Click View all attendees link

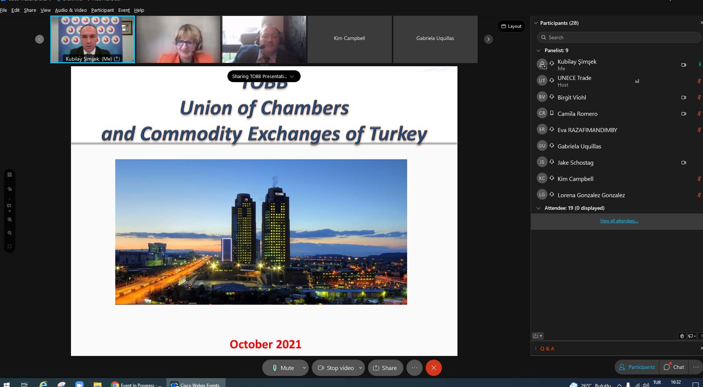(x=619, y=221)
